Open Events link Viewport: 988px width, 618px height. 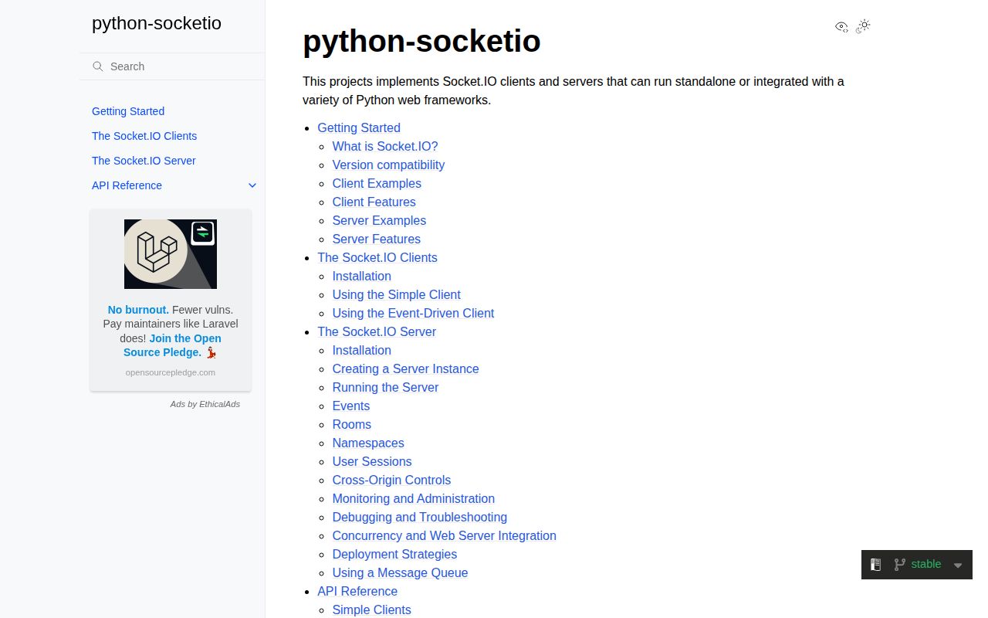[x=350, y=406]
